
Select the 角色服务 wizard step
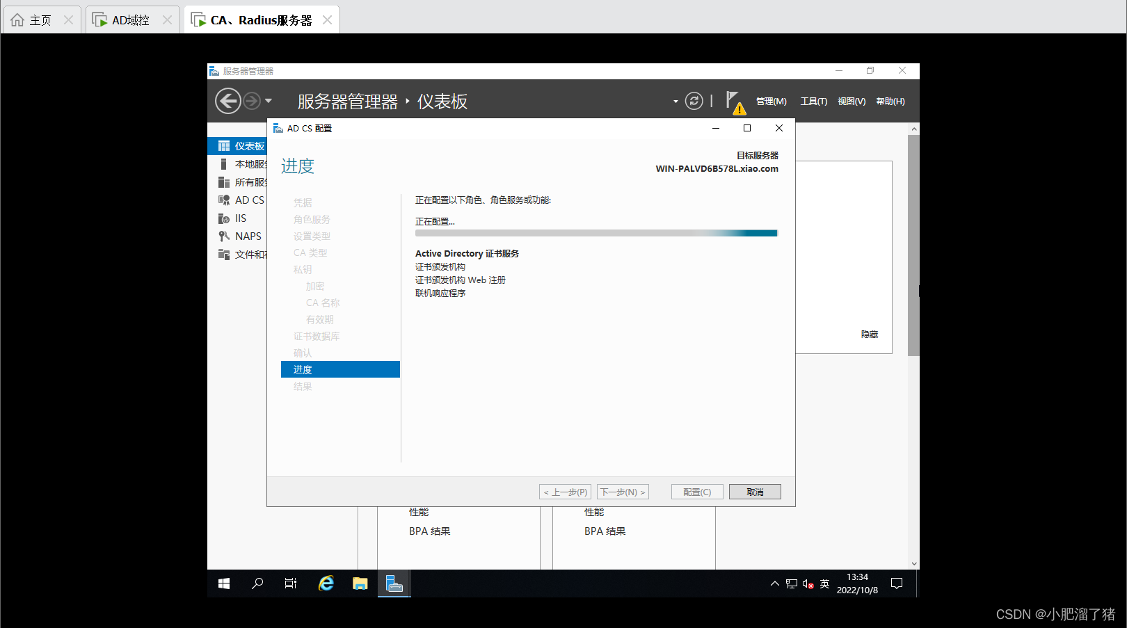312,219
